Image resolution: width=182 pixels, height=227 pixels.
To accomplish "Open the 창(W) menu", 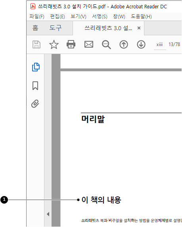I will coord(119,17).
